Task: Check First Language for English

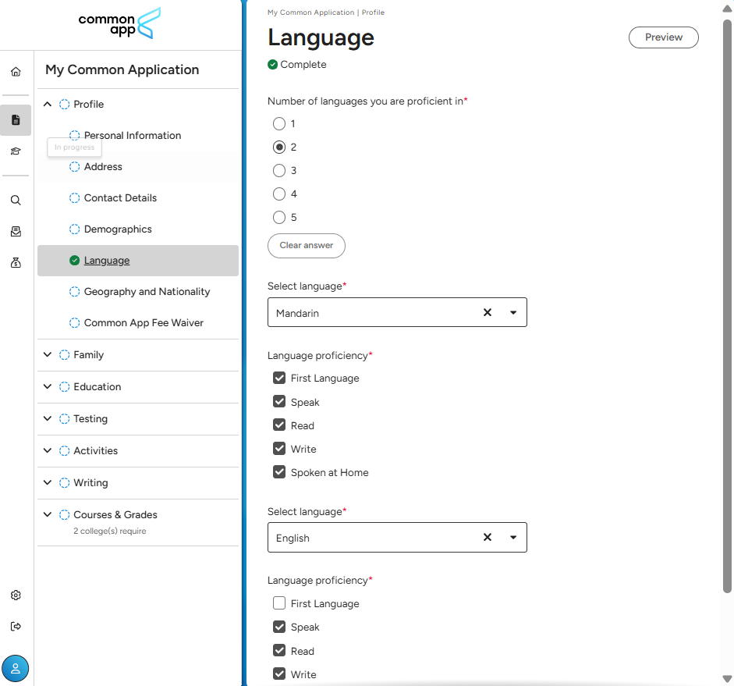Action: tap(279, 603)
